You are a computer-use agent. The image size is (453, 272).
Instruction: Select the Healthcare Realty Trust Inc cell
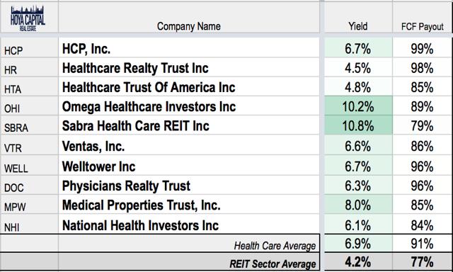[189, 67]
